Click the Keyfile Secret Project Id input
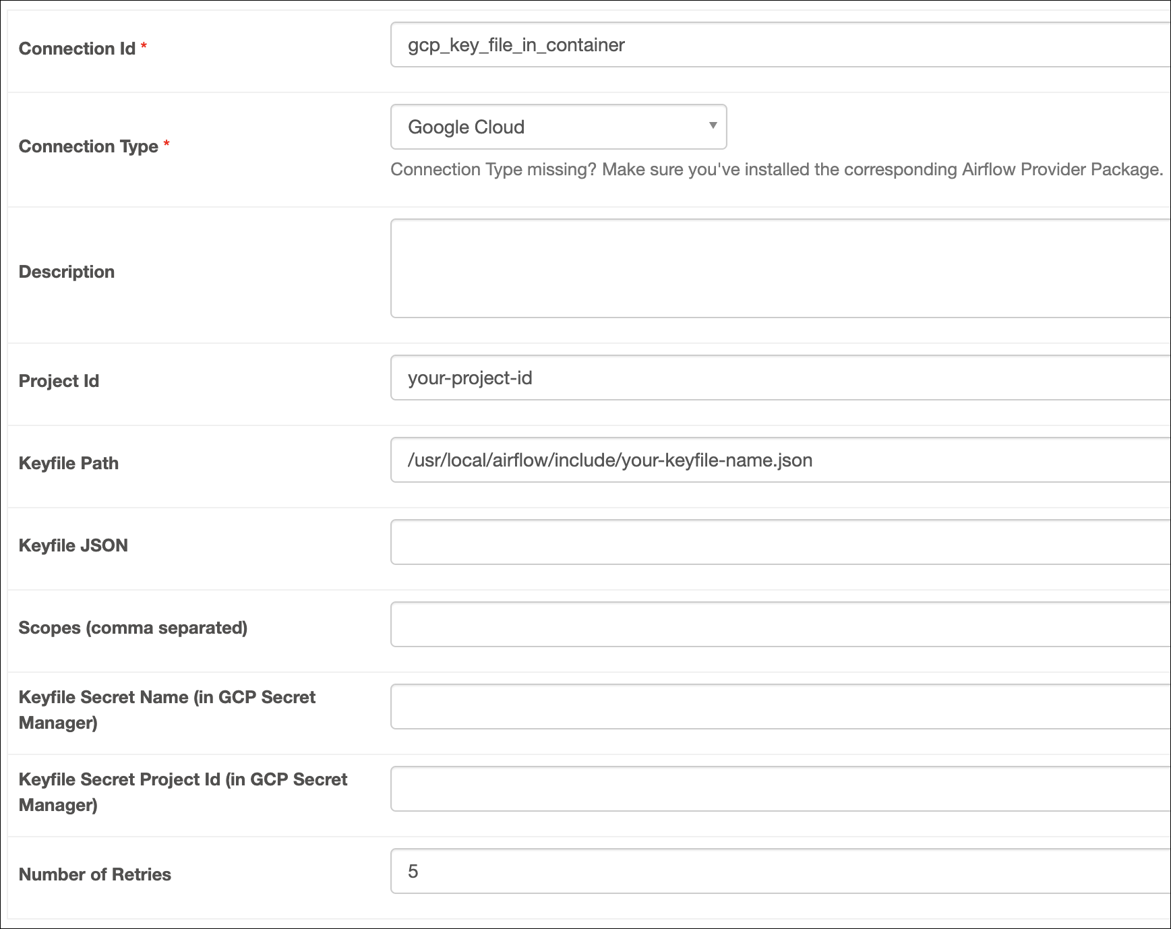1171x929 pixels. (775, 789)
